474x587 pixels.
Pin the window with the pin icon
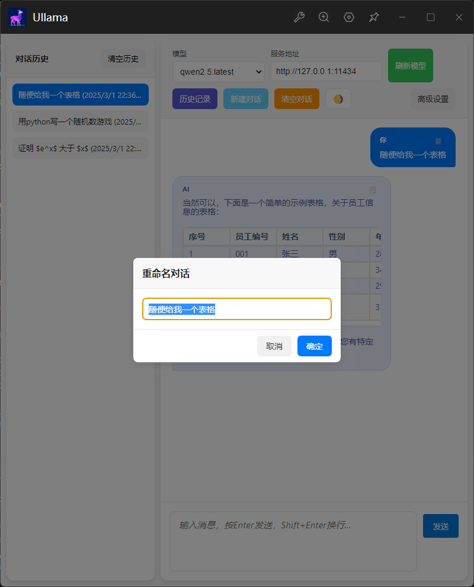tap(374, 17)
